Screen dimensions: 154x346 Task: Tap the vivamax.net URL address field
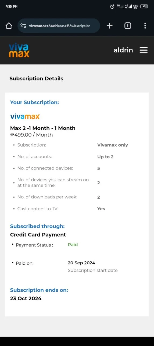pyautogui.click(x=60, y=26)
